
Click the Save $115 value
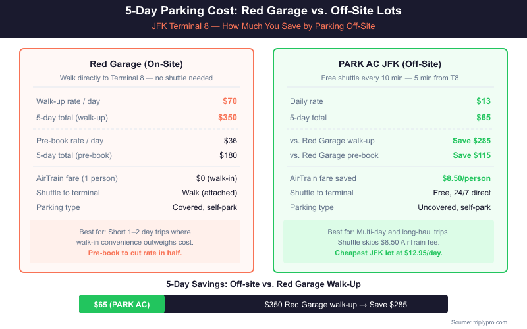click(x=471, y=155)
